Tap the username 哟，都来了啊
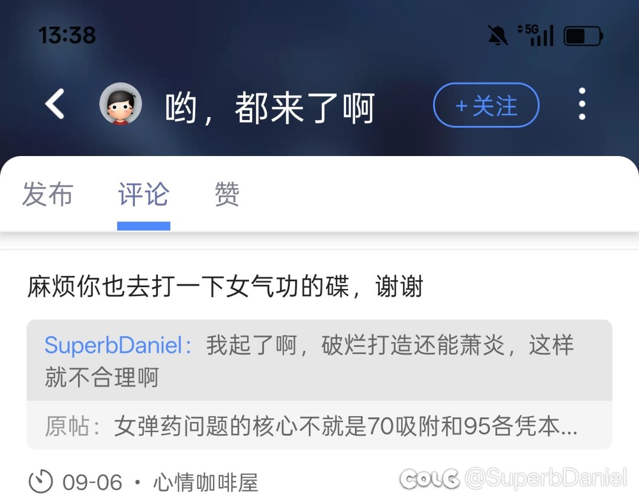Screen dimensions: 639x503 (270, 108)
